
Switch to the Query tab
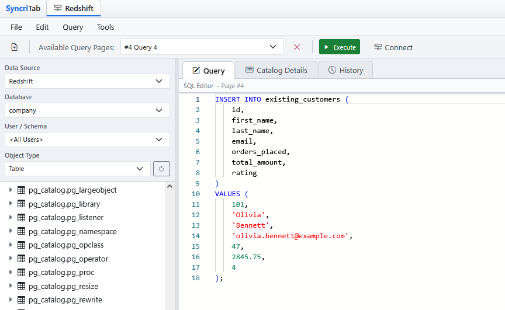pos(209,71)
